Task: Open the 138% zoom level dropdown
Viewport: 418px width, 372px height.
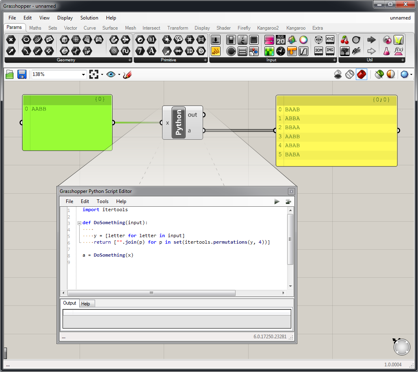Action: 84,75
